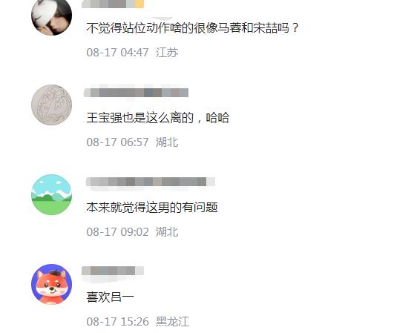Select the comment 本来就觉得这男的有问题
414x333 pixels.
point(152,208)
